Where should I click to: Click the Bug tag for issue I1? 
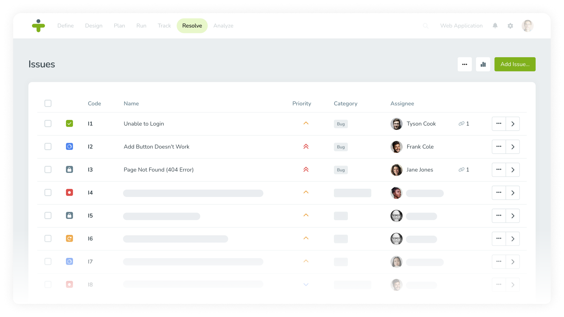(x=341, y=124)
